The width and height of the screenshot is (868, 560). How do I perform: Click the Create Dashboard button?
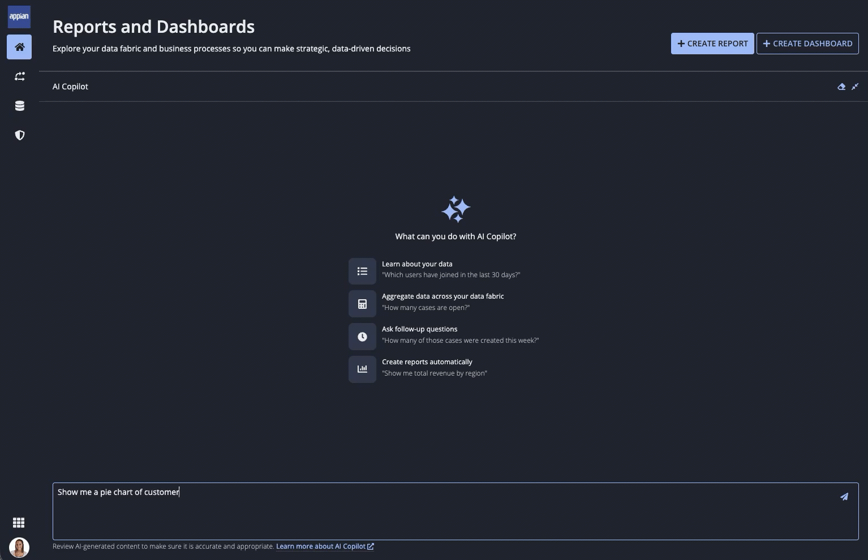[x=807, y=44]
